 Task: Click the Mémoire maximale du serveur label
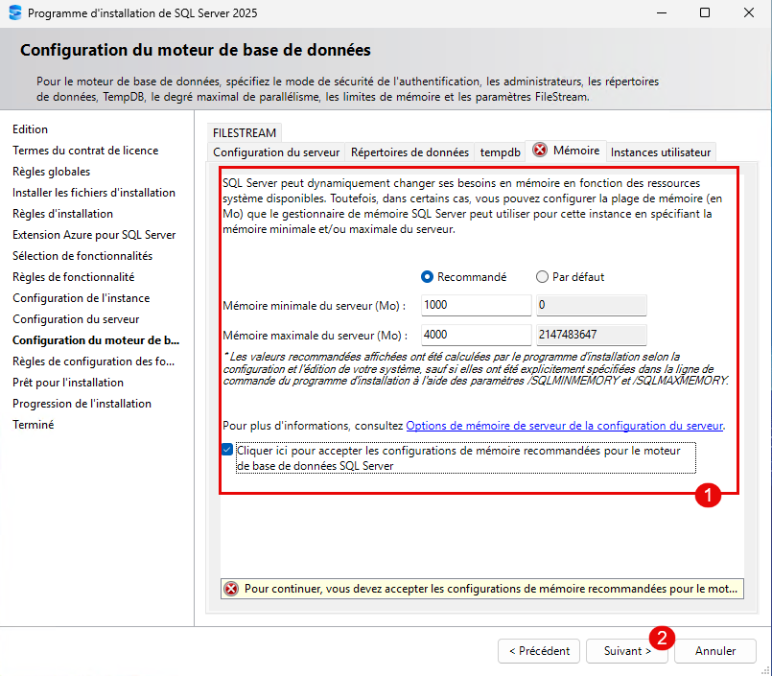click(x=316, y=336)
